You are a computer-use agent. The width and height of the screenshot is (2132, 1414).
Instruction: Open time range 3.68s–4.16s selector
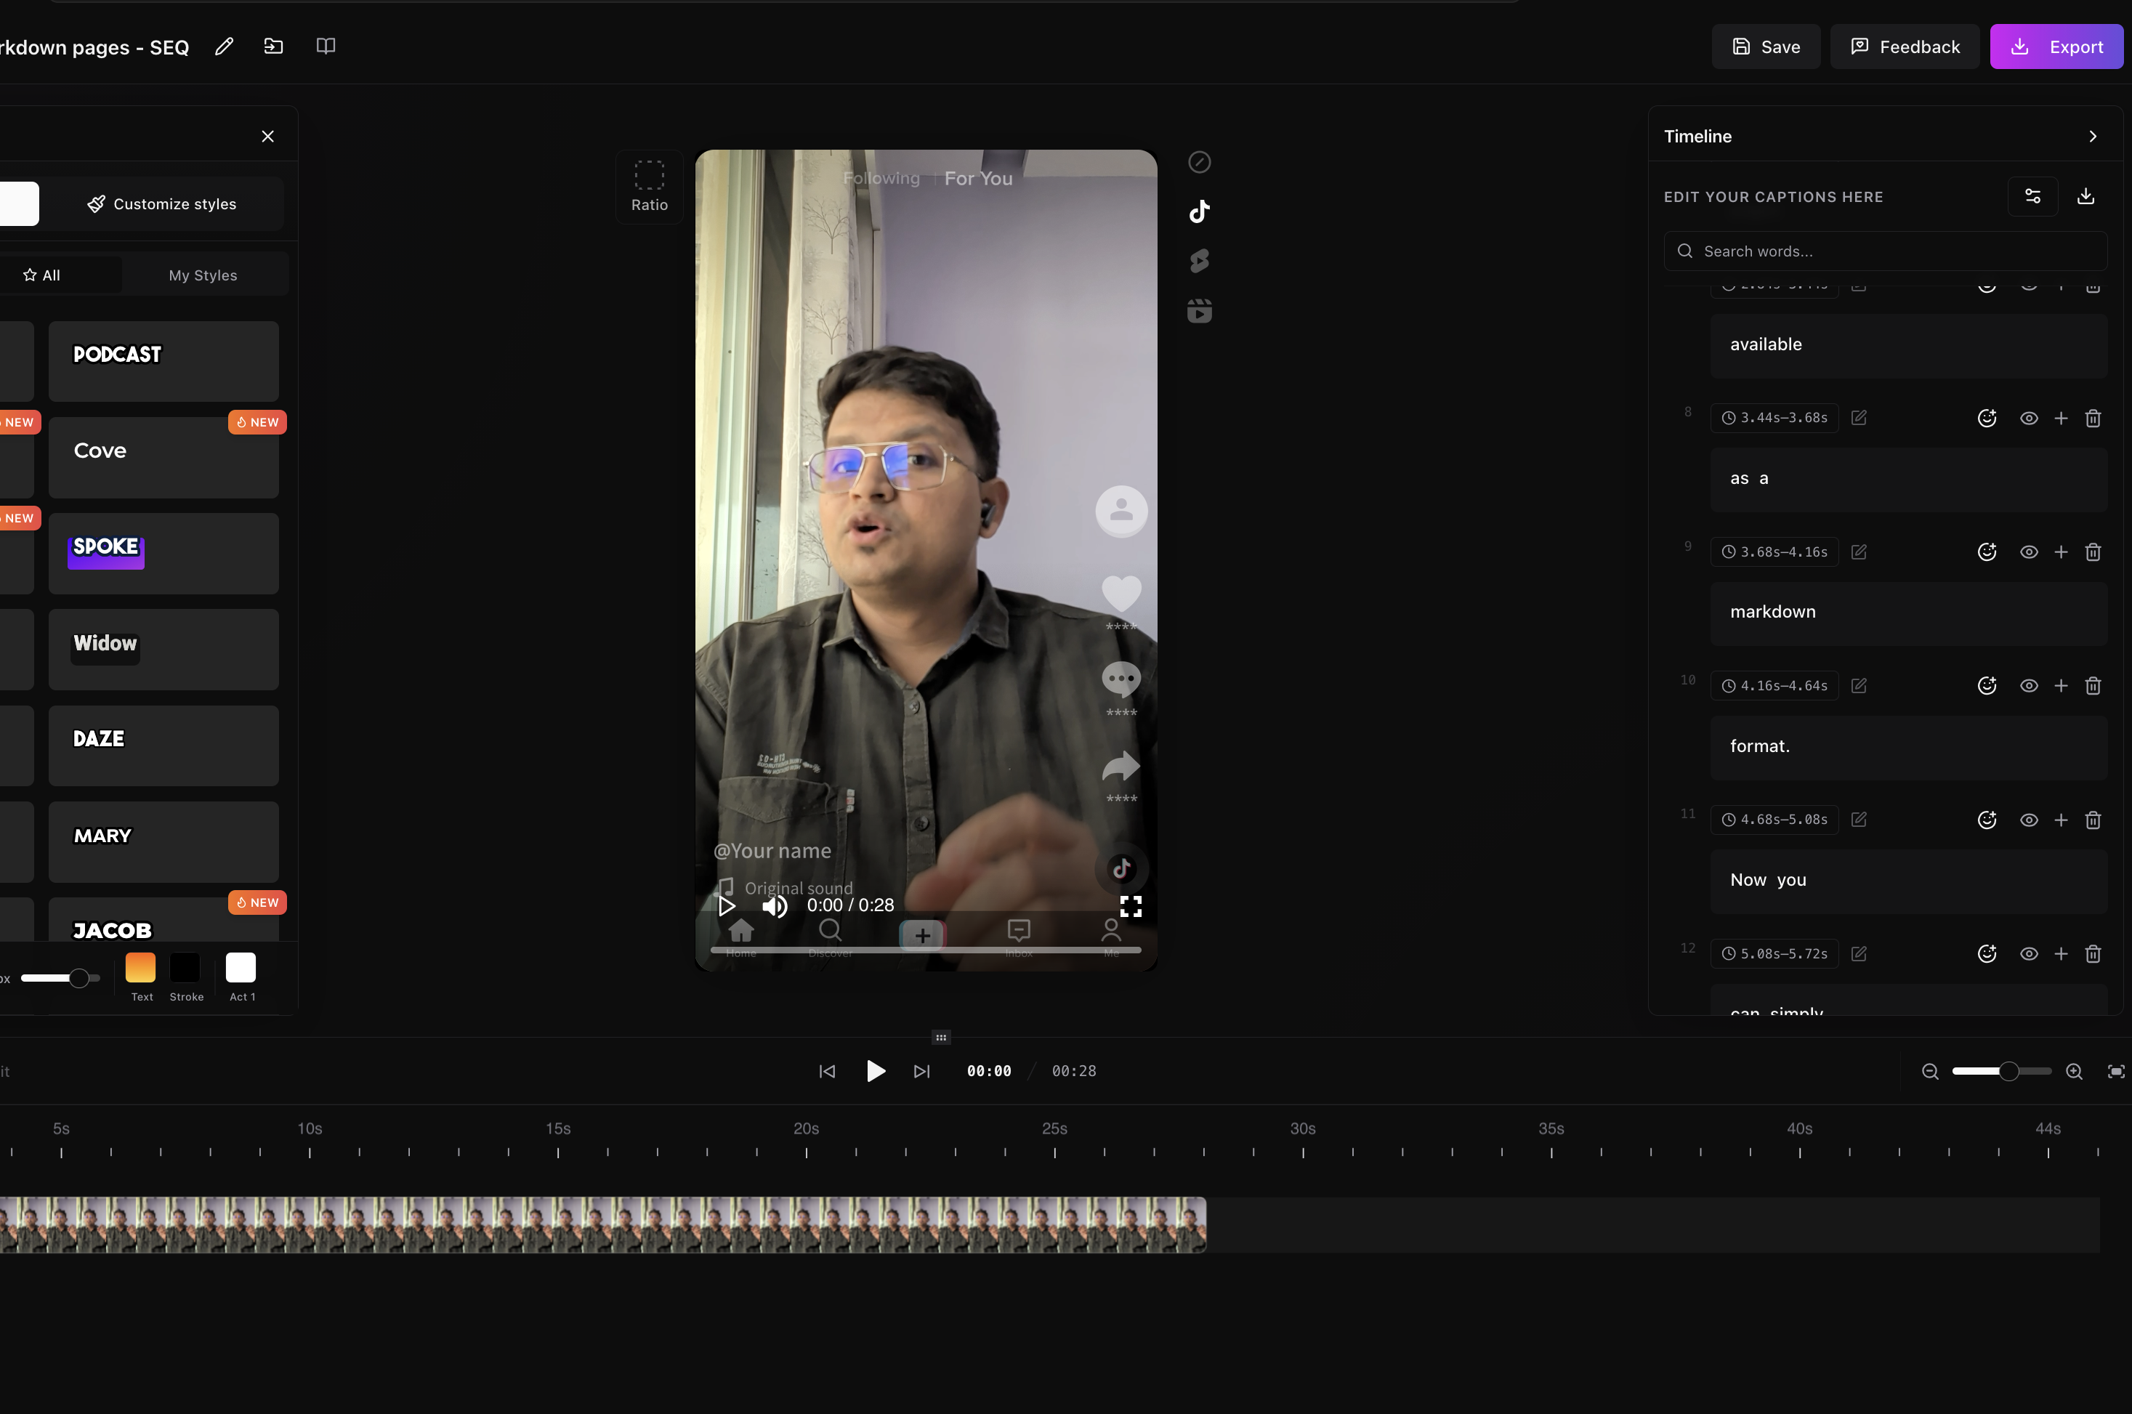pos(1774,552)
